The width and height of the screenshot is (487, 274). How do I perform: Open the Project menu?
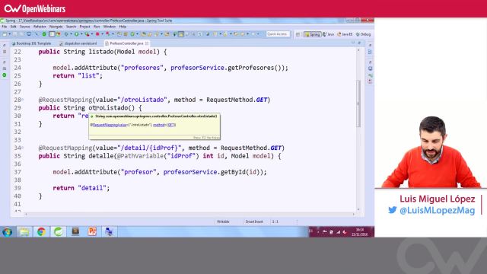click(84, 27)
